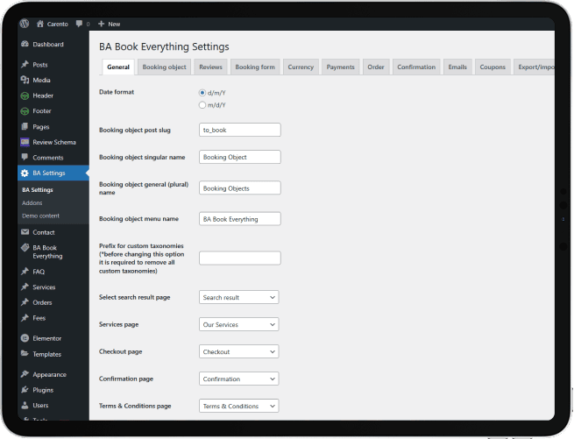Open the comments bubble icon in top bar

point(79,24)
